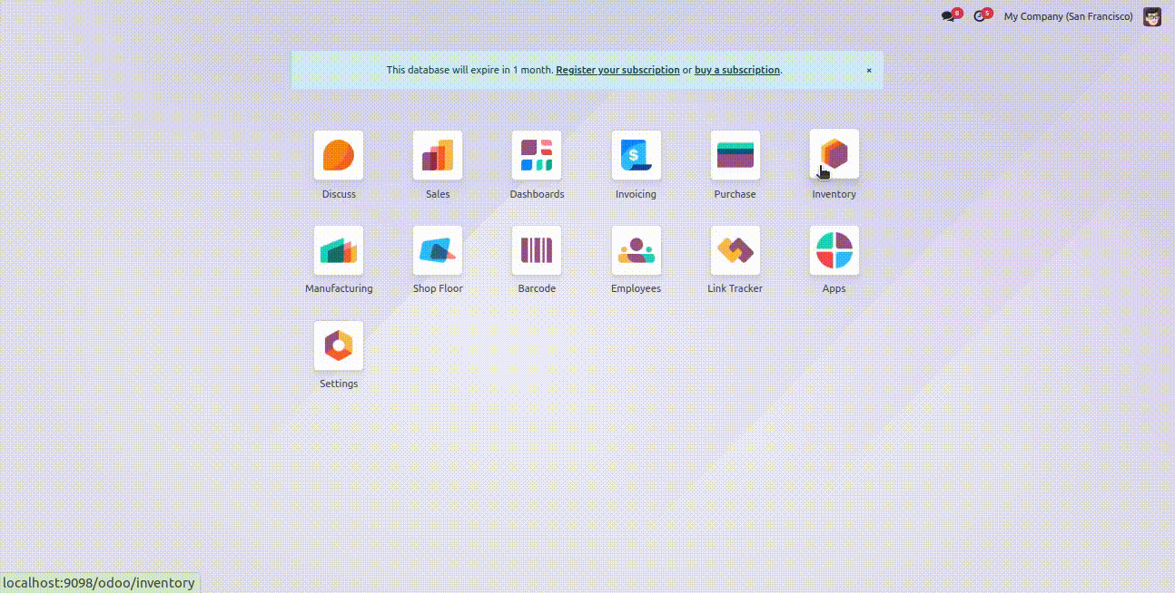Open My Company (San Francisco) switcher
This screenshot has width=1175, height=593.
coord(1068,16)
